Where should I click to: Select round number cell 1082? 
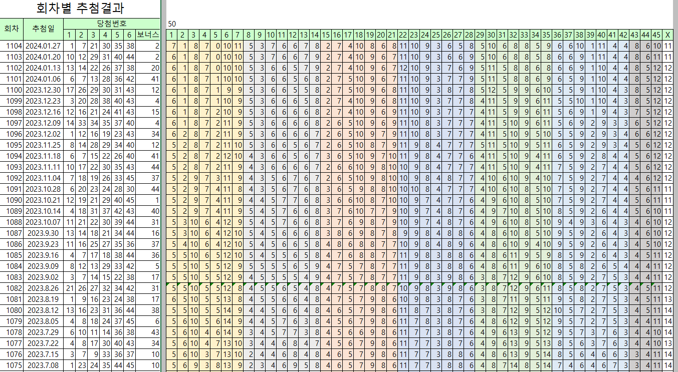11,288
